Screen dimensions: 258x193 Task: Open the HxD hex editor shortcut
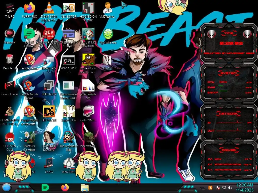point(69,11)
